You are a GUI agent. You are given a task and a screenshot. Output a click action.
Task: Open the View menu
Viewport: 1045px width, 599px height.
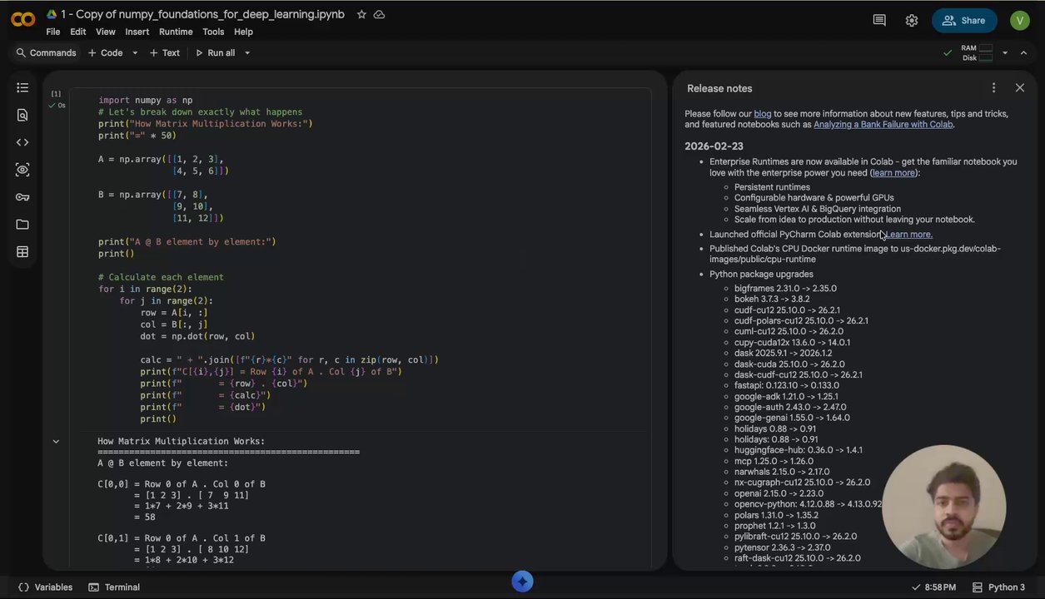[106, 32]
